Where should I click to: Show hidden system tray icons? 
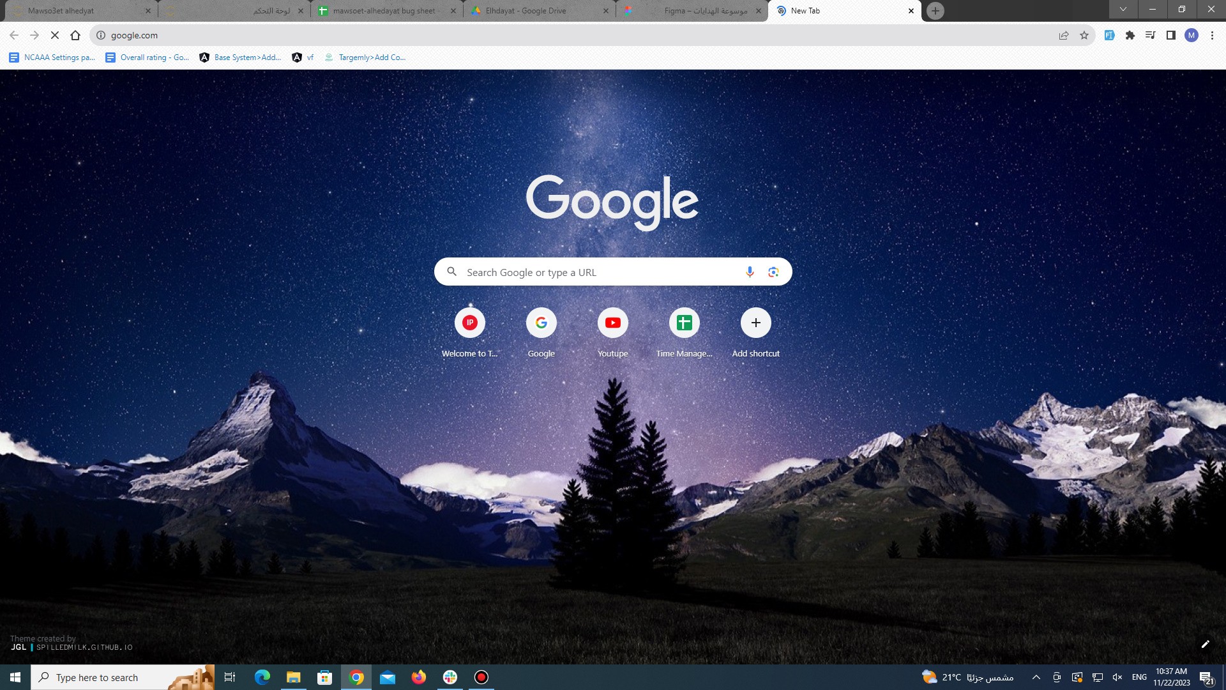[1036, 677]
